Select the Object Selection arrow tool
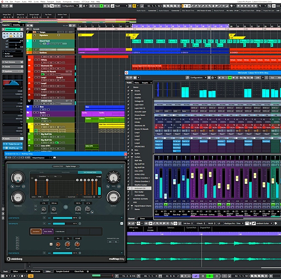Screen dimensions: 281x279 point(185,6)
